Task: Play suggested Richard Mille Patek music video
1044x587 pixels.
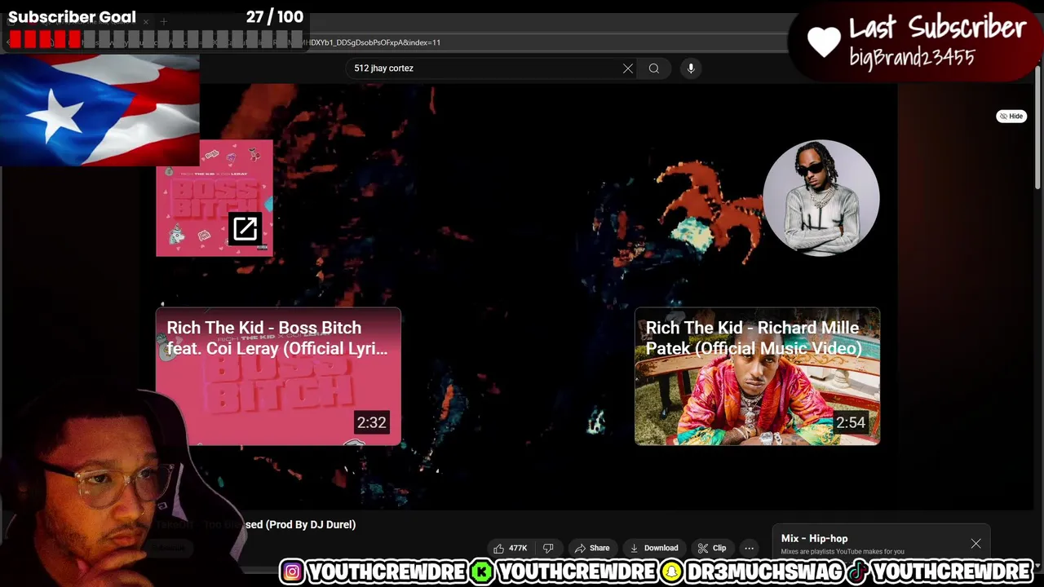Action: point(757,377)
